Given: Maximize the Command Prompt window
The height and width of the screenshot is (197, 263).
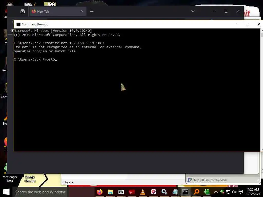Looking at the screenshot, I should click(247, 24).
